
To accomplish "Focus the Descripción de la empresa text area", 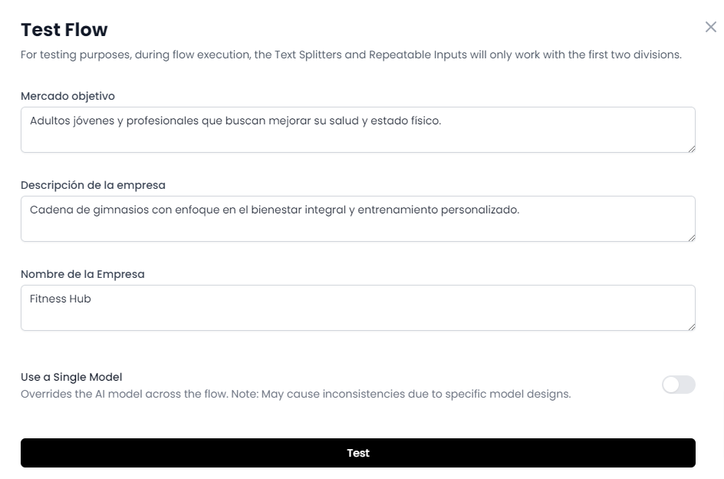I will coord(357,227).
